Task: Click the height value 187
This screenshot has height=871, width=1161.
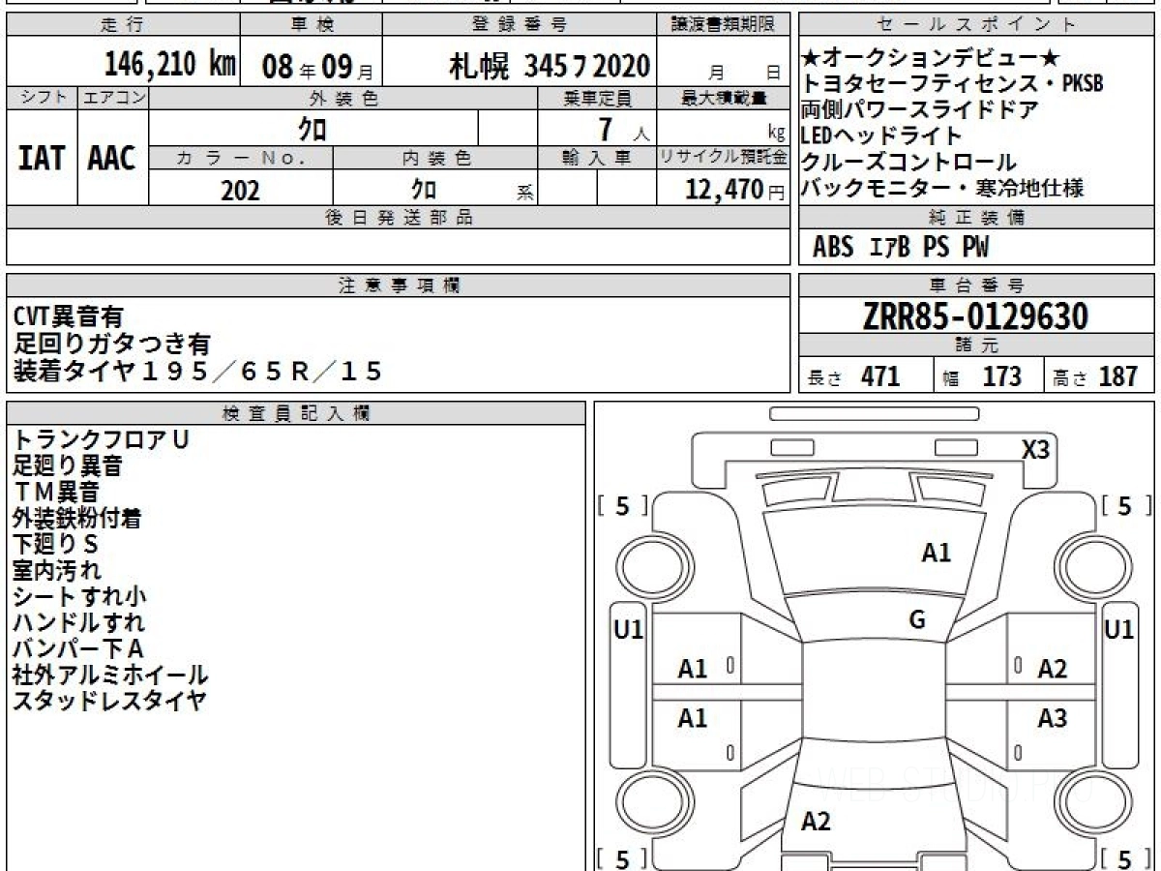Action: 1118,375
